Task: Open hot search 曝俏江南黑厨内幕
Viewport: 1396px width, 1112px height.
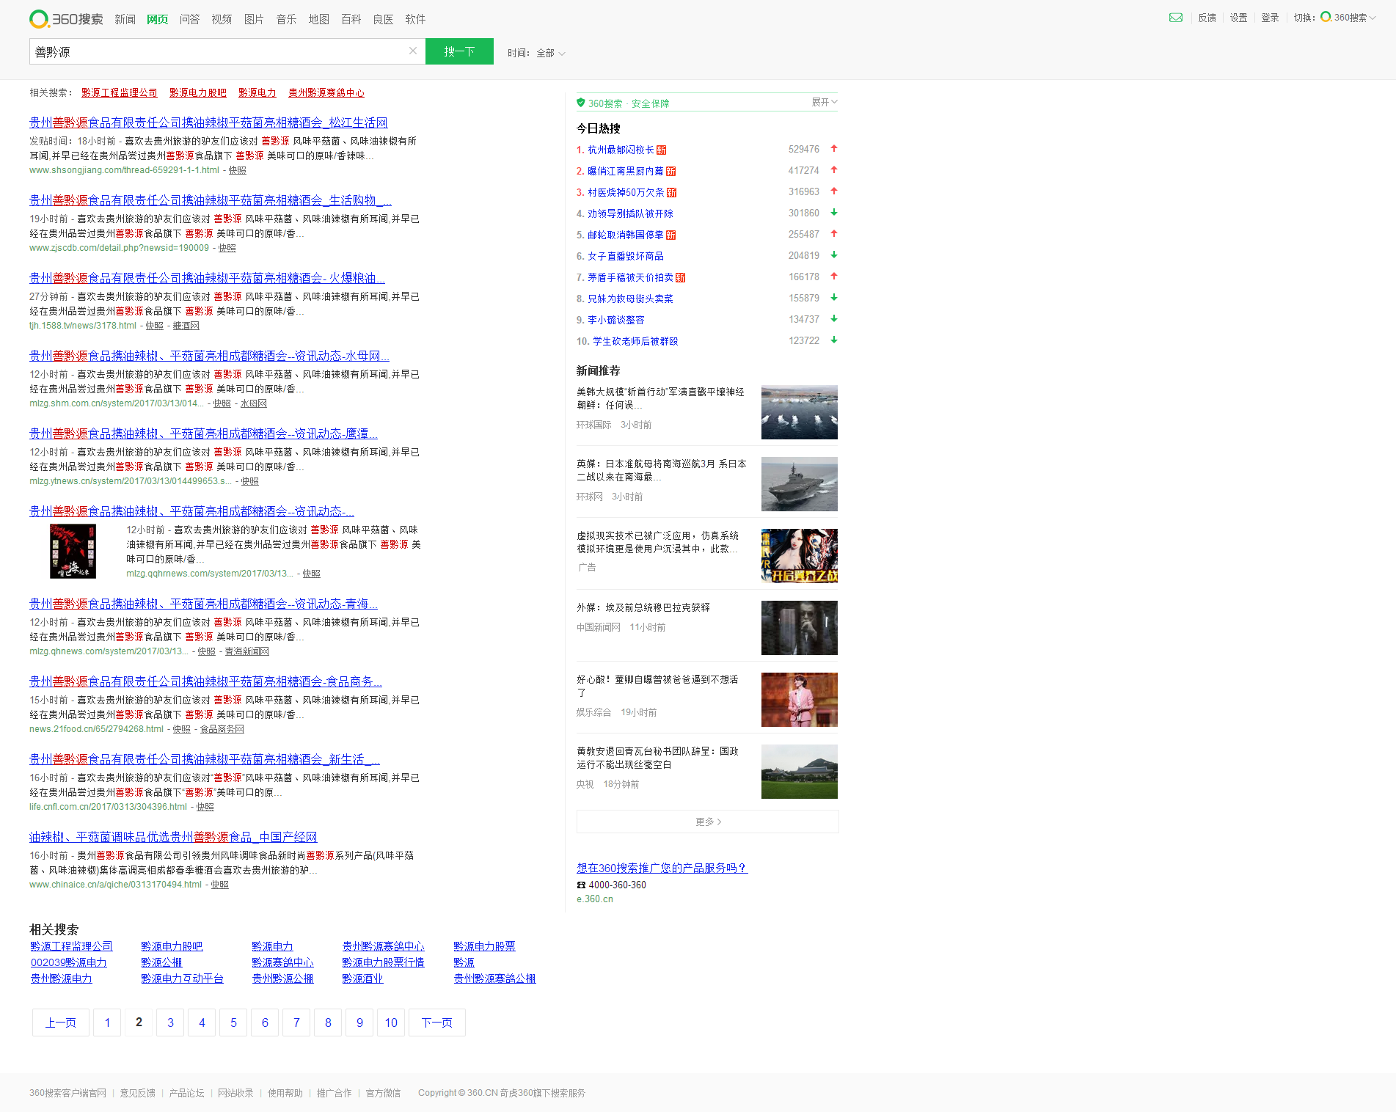Action: [625, 171]
